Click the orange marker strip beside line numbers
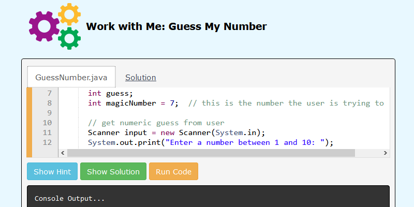Viewport: 414px width, 207px height. point(29,123)
